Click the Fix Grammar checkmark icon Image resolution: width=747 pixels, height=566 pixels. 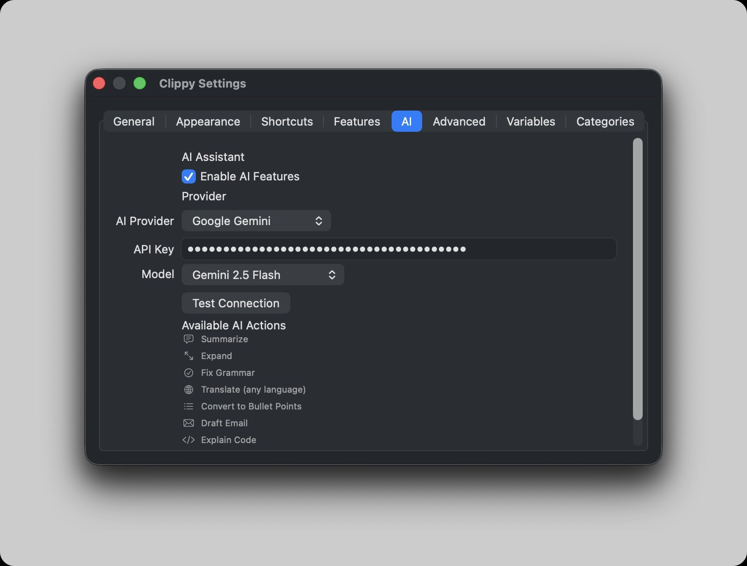189,373
